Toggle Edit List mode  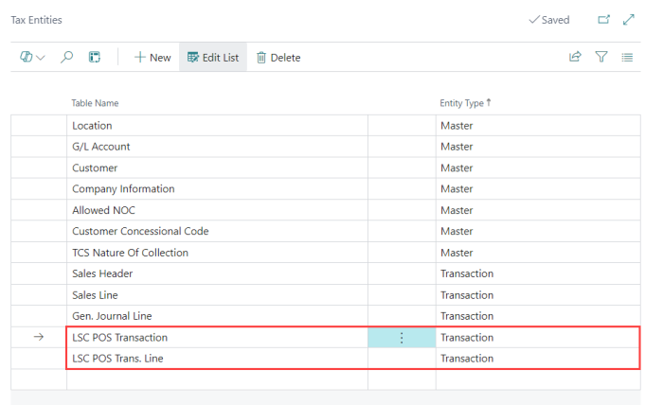pos(213,58)
